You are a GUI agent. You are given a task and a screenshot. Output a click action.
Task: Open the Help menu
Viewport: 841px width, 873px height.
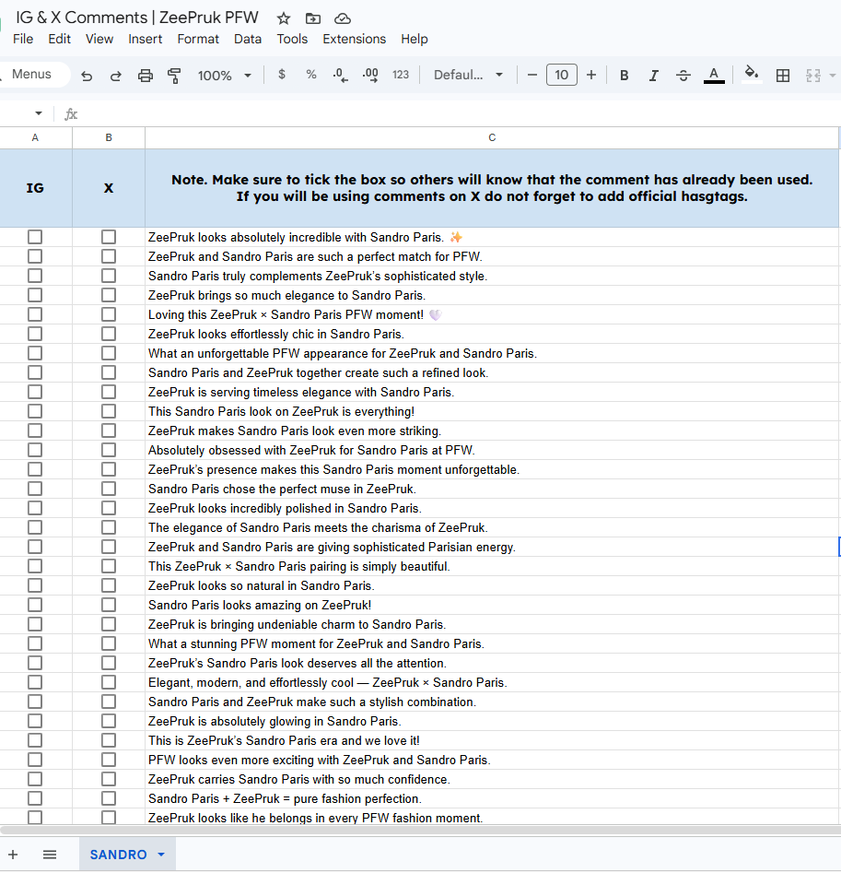(415, 39)
